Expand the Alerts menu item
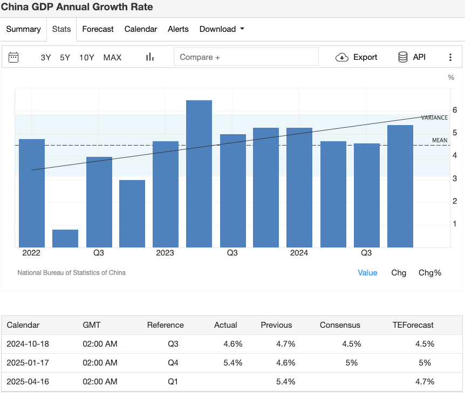Screen dimensions: 465x393 [x=178, y=29]
